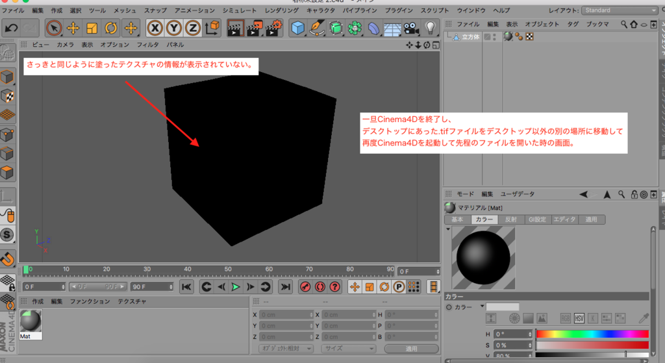Open Render Settings gear clapperboard icon

coord(273,29)
